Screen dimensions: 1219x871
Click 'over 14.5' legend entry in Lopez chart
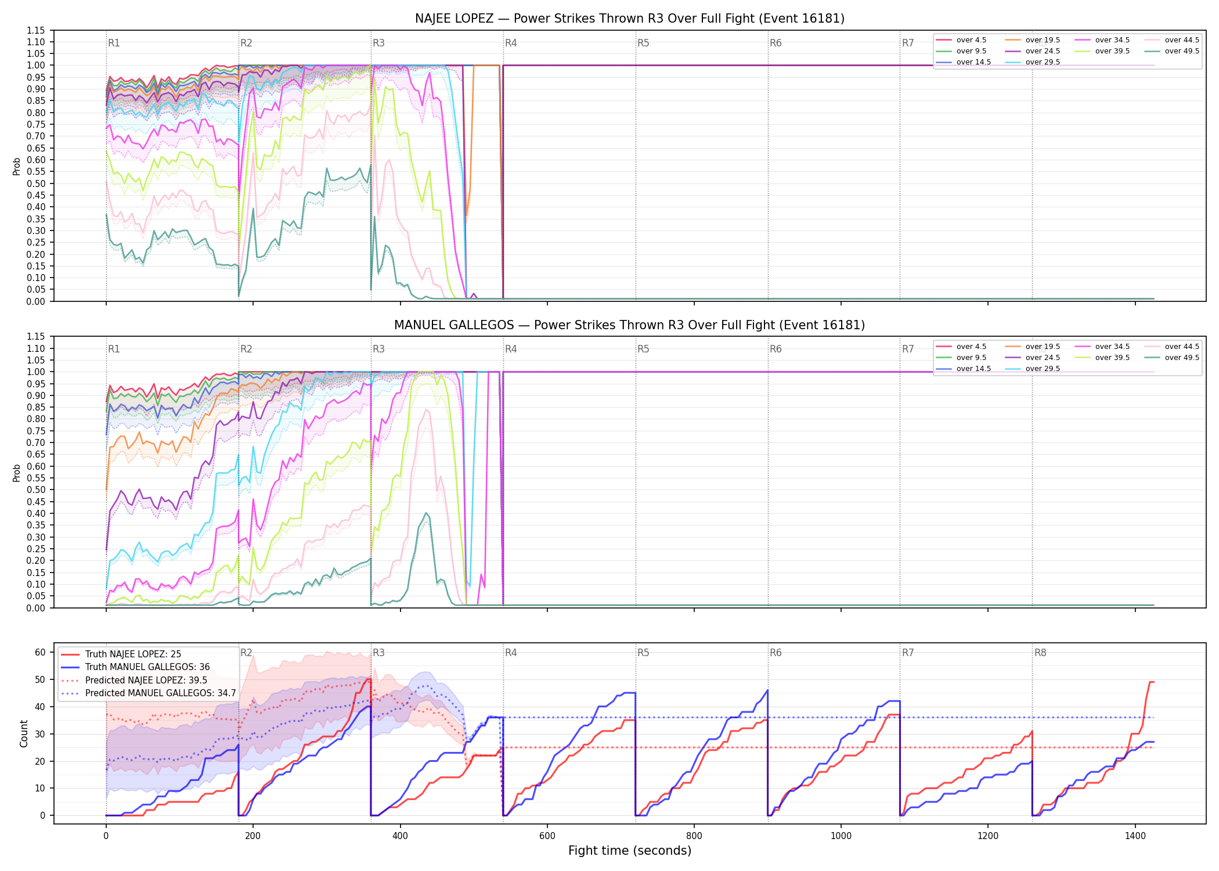[964, 62]
